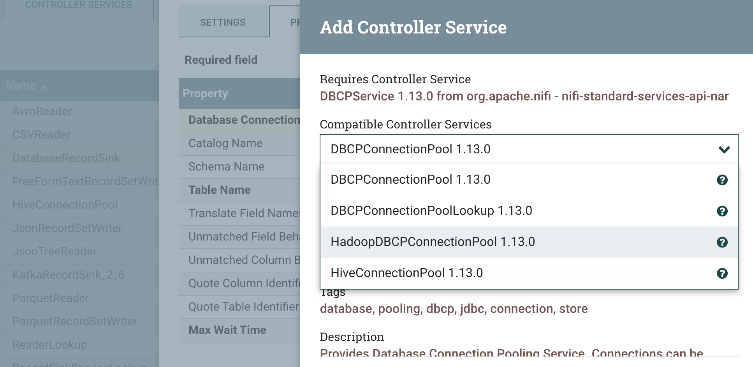Click help icon next to HiveConnectionPool

722,273
